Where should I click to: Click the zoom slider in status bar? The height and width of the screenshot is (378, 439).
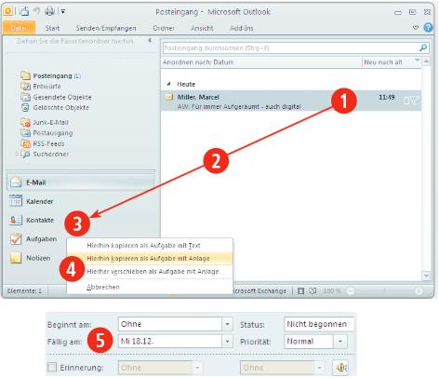coord(384,291)
